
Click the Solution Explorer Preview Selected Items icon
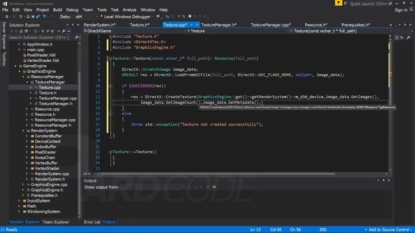click(x=69, y=31)
